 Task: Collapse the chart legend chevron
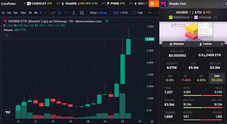[7, 35]
